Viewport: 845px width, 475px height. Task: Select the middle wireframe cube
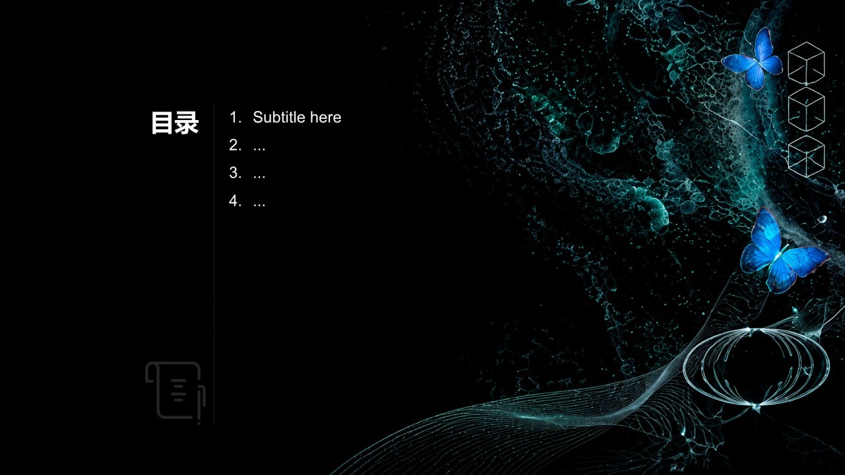coord(806,109)
